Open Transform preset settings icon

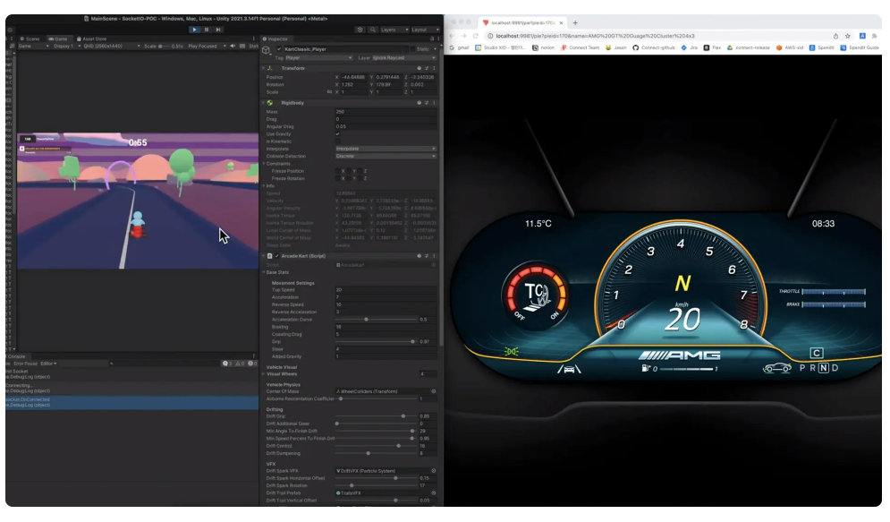pos(427,68)
